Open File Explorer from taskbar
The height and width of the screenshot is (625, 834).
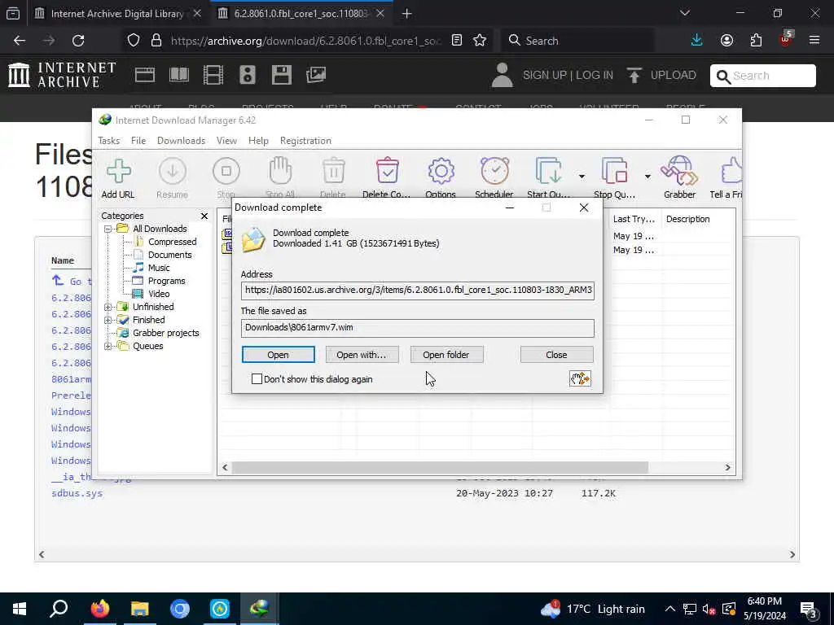(140, 609)
